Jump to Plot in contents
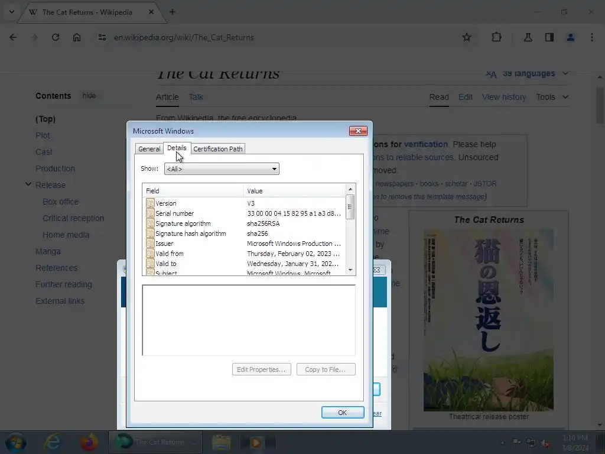This screenshot has width=605, height=454. (43, 135)
